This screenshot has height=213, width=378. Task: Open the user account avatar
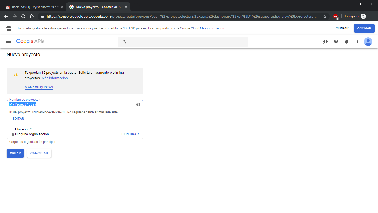(x=368, y=41)
